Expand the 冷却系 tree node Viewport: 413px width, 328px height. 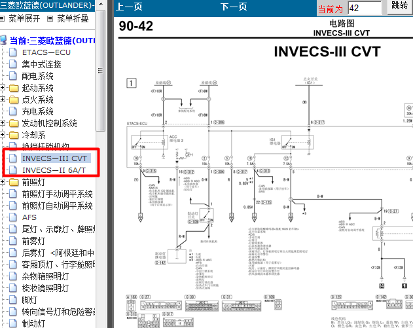click(x=3, y=135)
